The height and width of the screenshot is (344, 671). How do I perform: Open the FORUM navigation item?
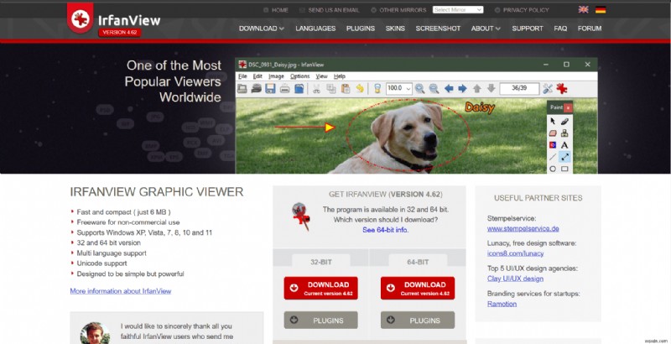[x=590, y=29]
